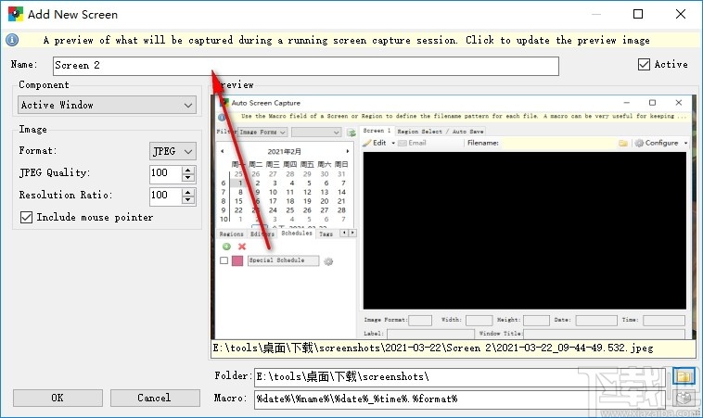This screenshot has width=703, height=418.
Task: Click into the JPEG Quality value box
Action: coord(166,173)
